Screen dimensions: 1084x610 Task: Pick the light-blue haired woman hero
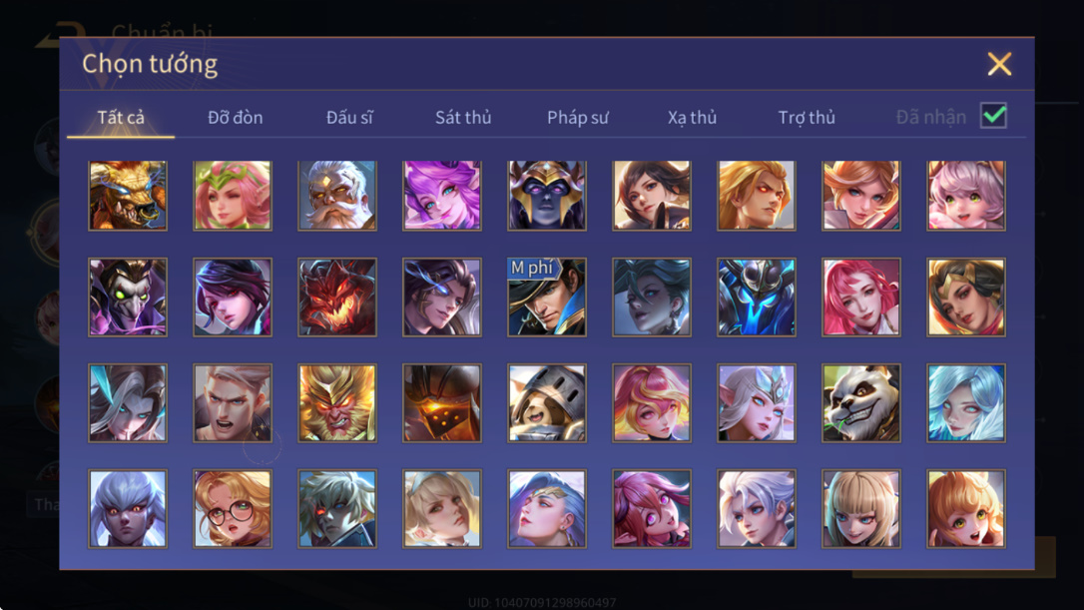[x=966, y=403]
